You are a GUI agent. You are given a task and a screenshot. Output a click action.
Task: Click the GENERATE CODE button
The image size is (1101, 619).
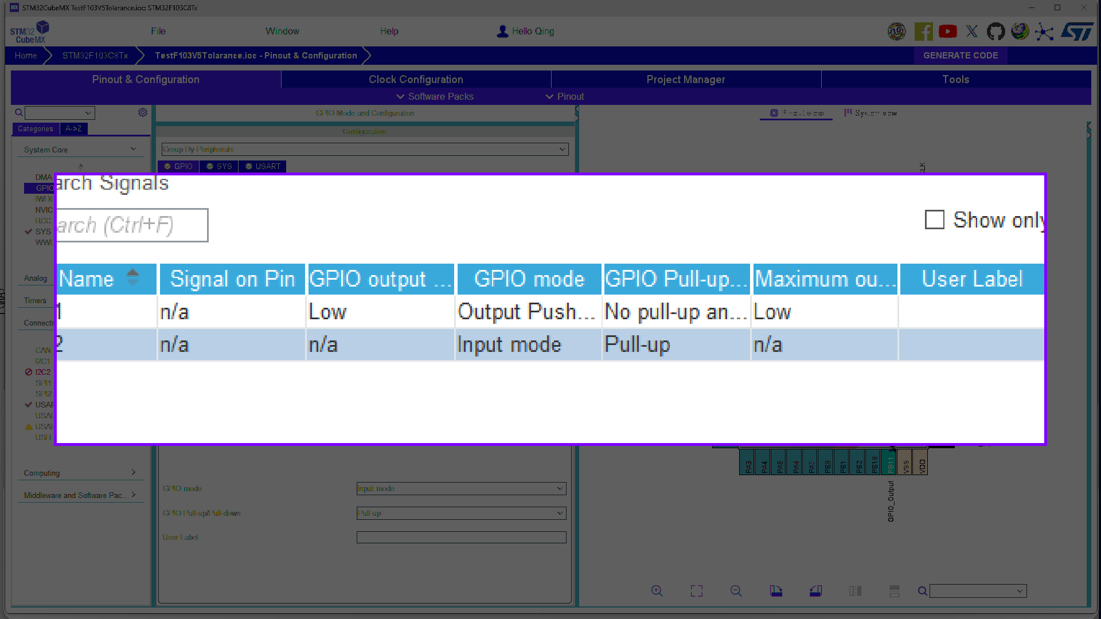point(961,56)
